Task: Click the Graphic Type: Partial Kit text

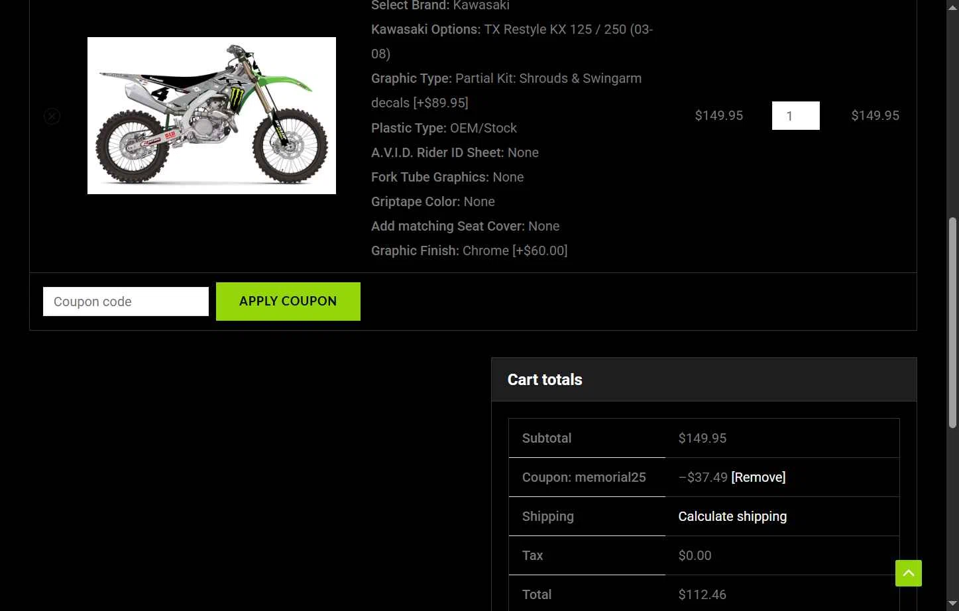Action: [506, 90]
